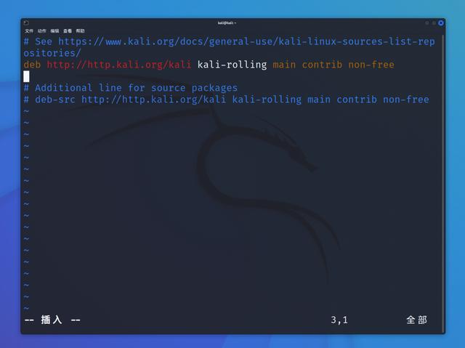
Task: Maximize the terminal window
Action: point(434,23)
